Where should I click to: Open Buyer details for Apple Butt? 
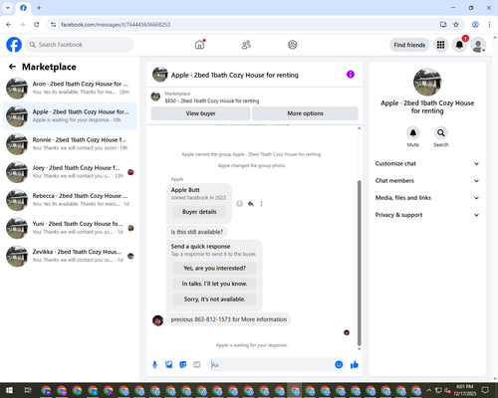pyautogui.click(x=199, y=212)
